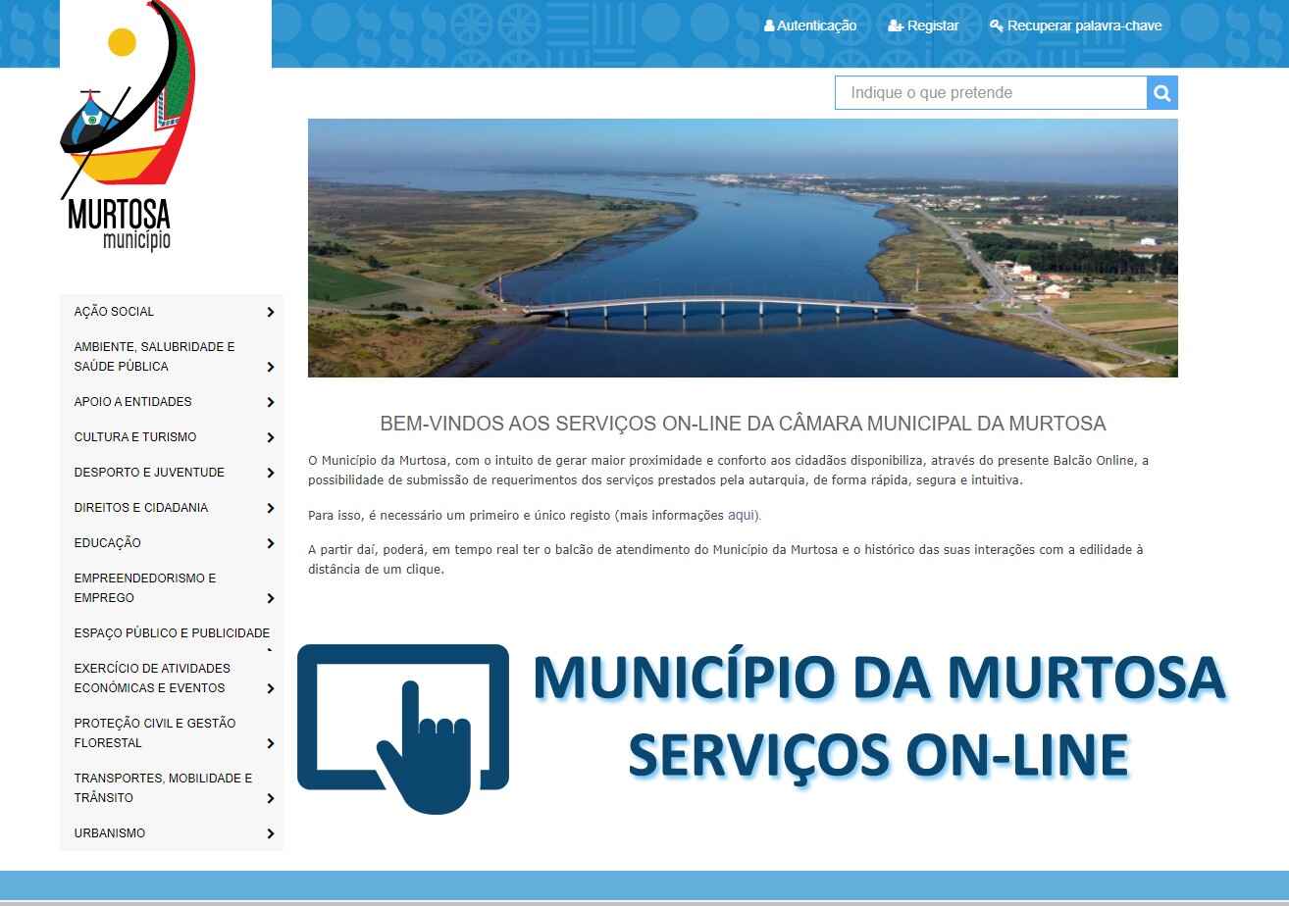Click the key icon for password recovery
Image resolution: width=1289 pixels, height=906 pixels.
pyautogui.click(x=996, y=26)
